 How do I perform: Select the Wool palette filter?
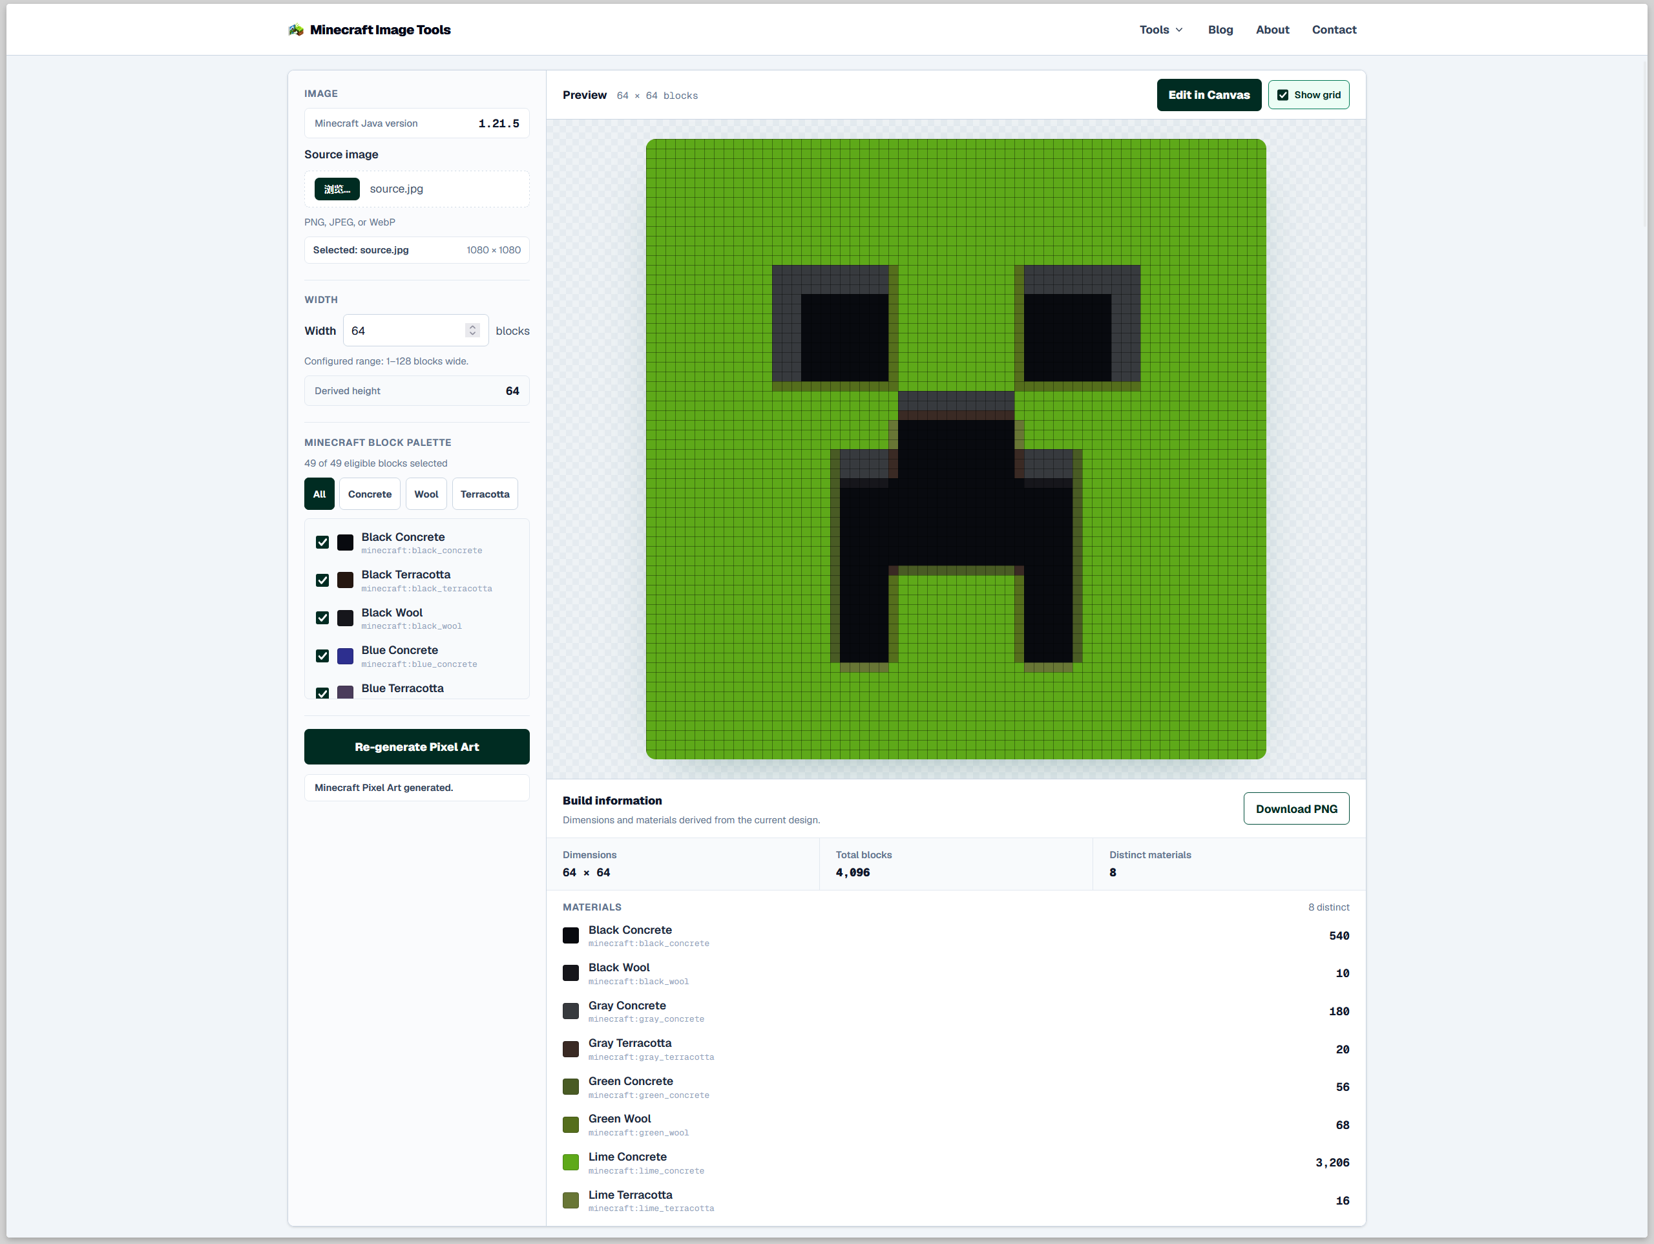[x=426, y=494]
